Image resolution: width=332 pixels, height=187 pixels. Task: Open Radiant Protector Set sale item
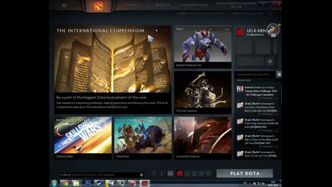[203, 47]
